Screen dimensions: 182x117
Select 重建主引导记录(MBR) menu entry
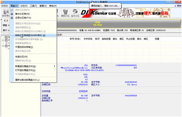tap(33, 24)
